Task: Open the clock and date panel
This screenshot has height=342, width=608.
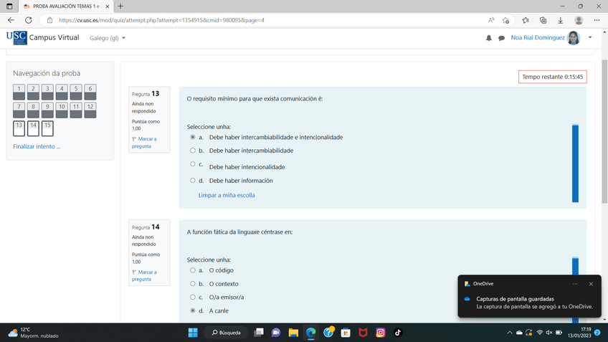Action: pos(579,333)
